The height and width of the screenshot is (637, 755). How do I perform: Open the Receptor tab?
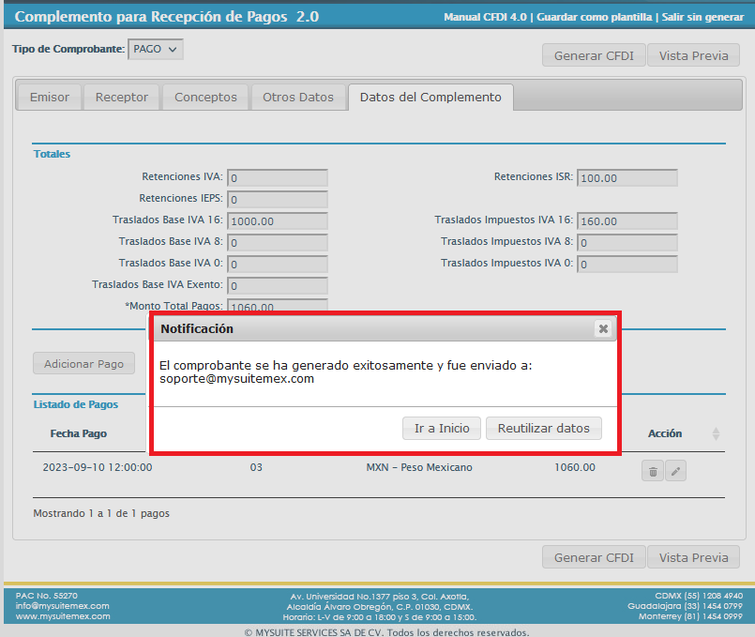click(x=122, y=98)
